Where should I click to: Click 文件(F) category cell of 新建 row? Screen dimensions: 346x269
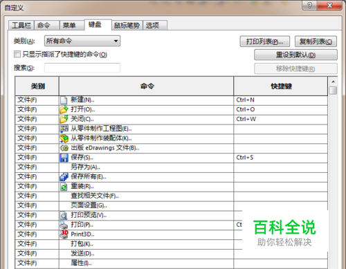point(37,100)
